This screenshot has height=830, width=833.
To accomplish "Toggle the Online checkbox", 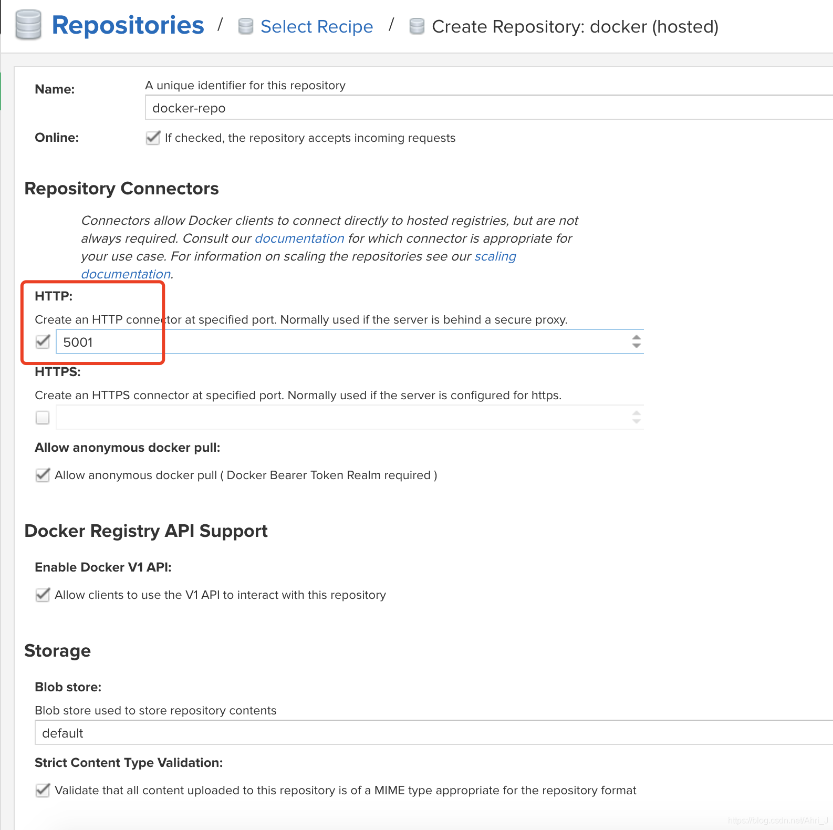I will point(153,138).
